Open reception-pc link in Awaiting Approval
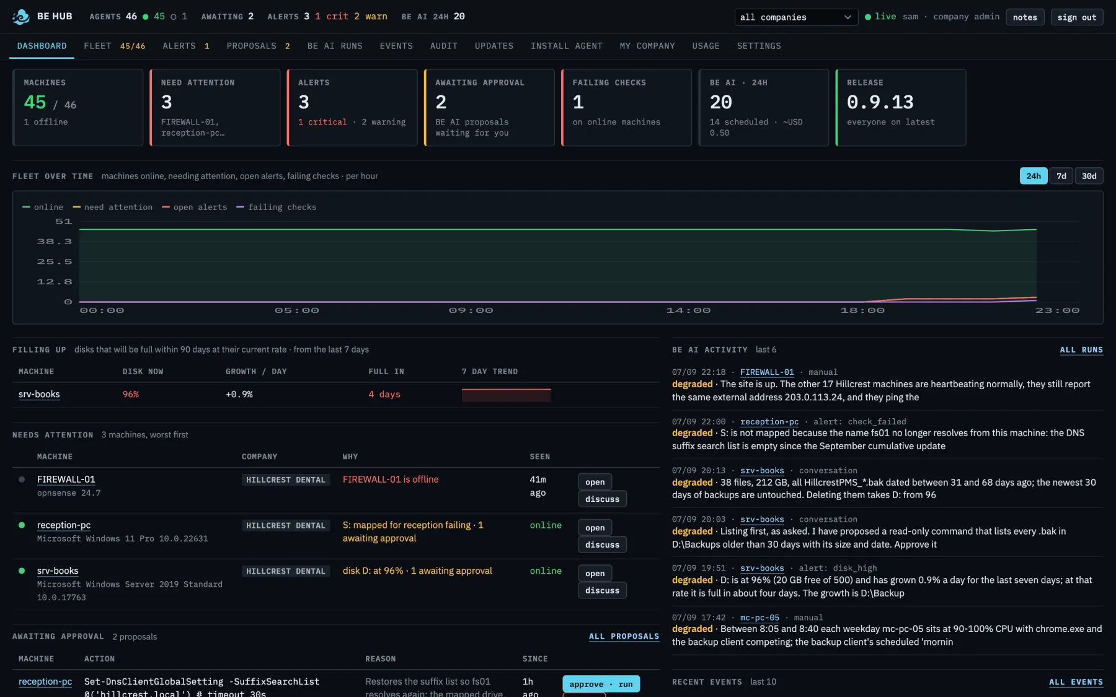Screen dimensions: 1116x697 pyautogui.click(x=45, y=682)
